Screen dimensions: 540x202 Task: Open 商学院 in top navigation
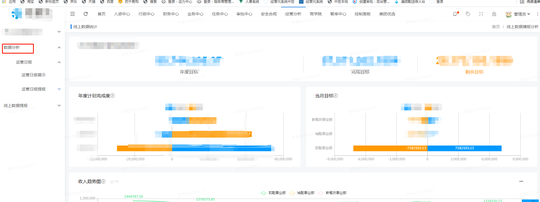(316, 14)
